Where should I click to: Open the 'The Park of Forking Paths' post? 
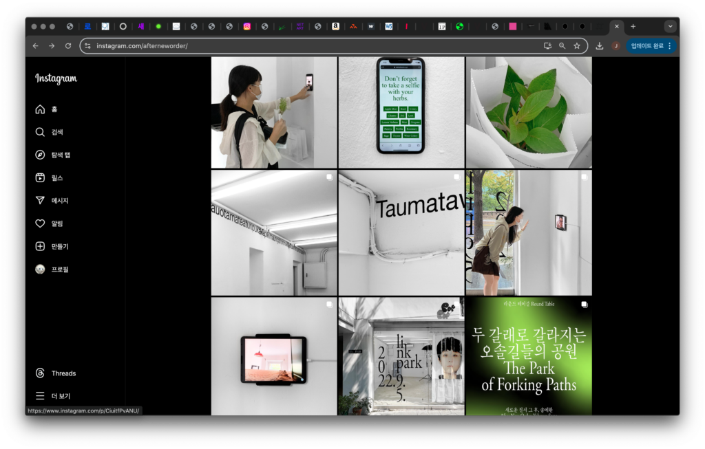pos(528,356)
